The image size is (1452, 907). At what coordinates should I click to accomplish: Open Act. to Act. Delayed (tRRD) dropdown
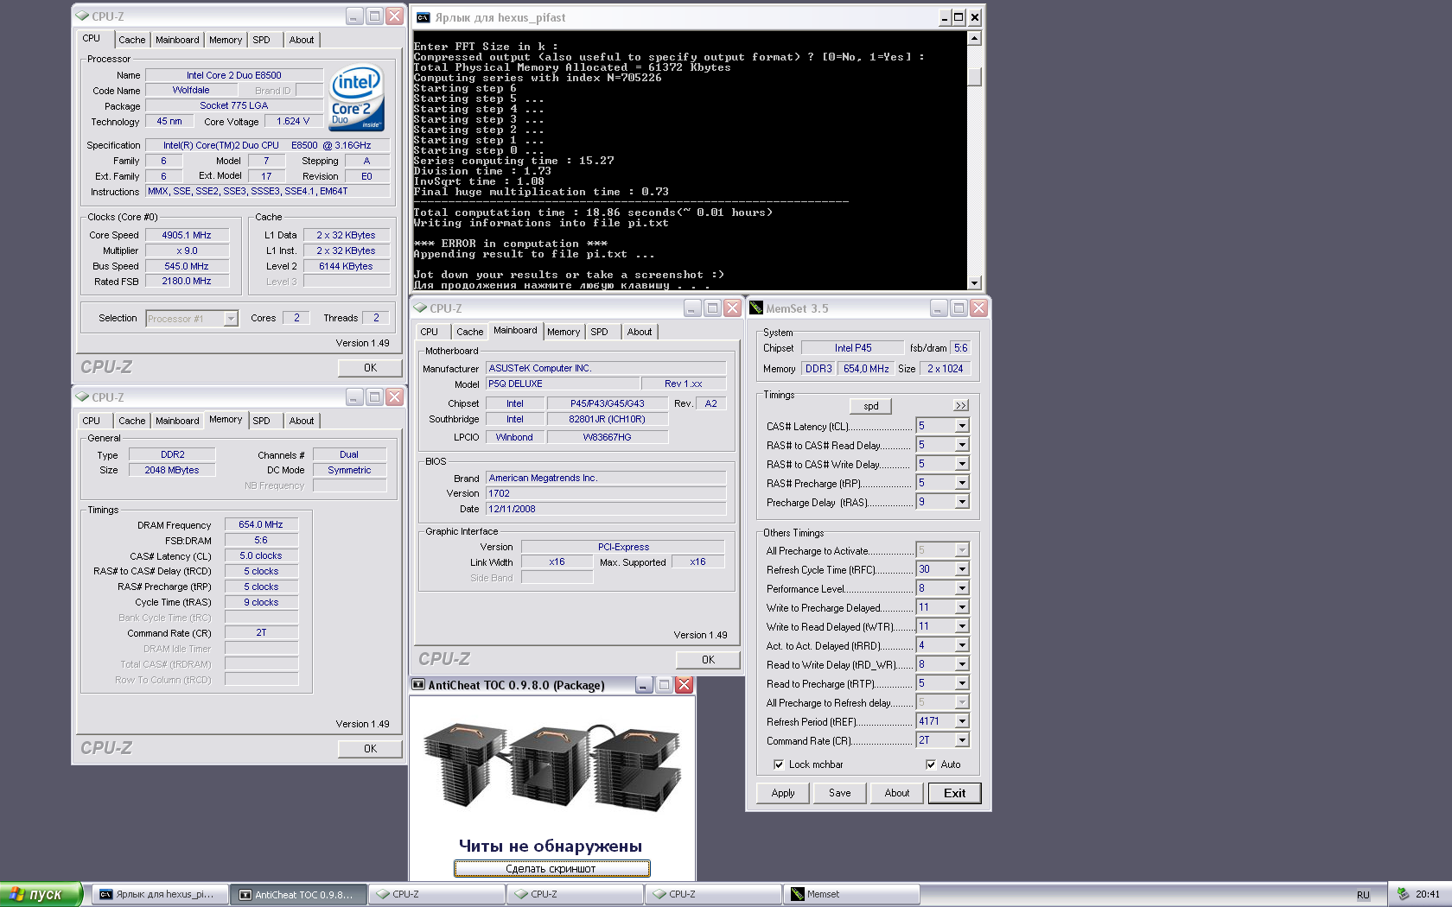pos(962,645)
